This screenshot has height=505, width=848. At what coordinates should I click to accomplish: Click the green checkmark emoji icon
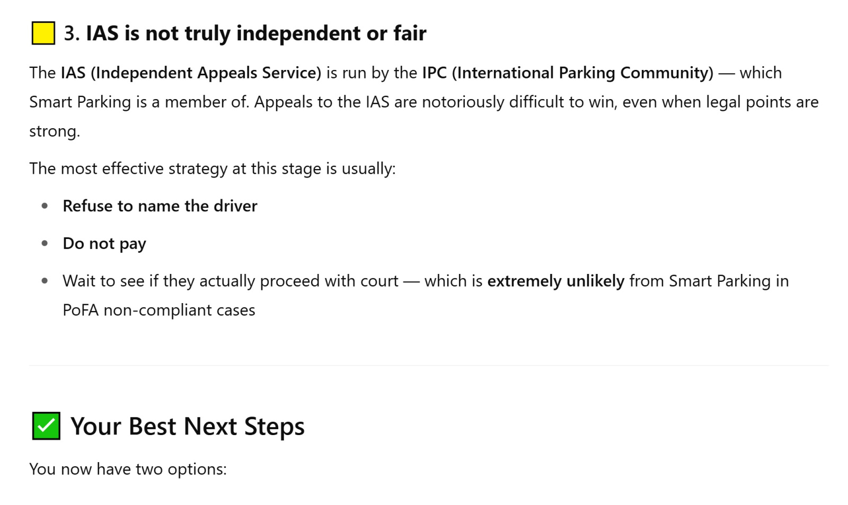[46, 426]
